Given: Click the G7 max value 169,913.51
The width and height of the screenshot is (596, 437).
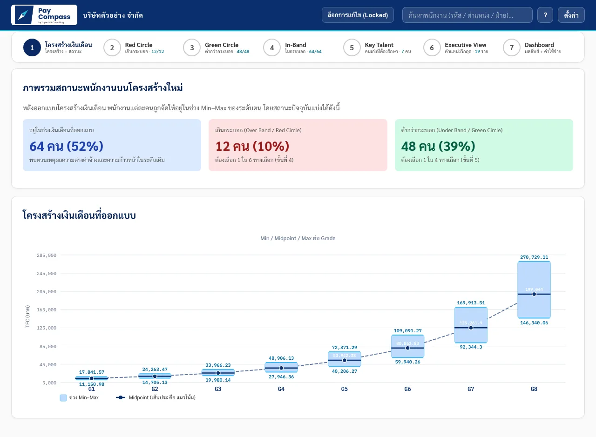Looking at the screenshot, I should pos(471,303).
